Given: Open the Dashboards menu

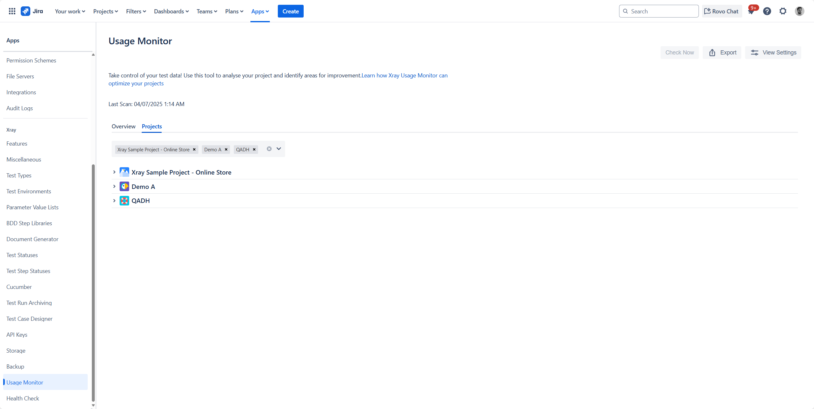Looking at the screenshot, I should [171, 11].
